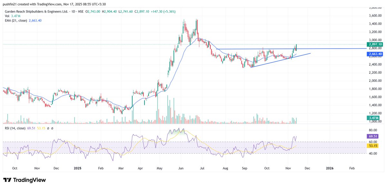This screenshot has height=188, width=387.
Task: Click the blue 2,663.40 EMA axis tag
Action: [374, 54]
